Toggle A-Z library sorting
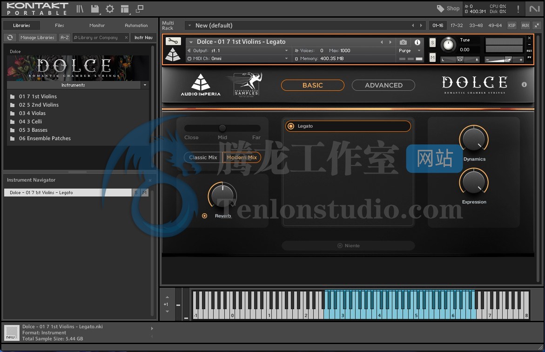 click(65, 38)
